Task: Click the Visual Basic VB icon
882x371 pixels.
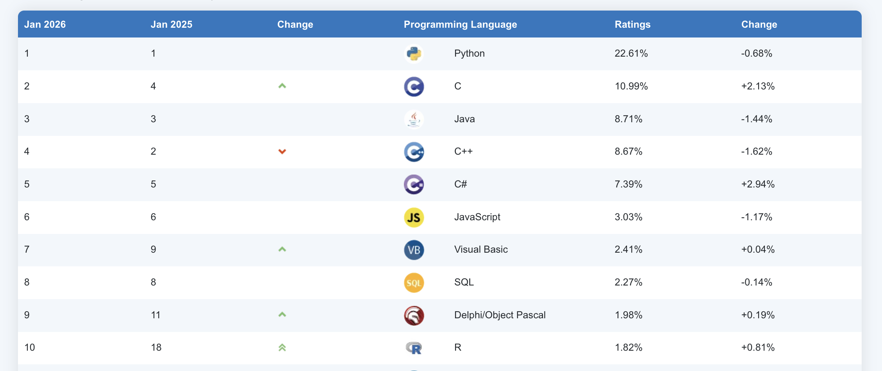Action: click(414, 250)
